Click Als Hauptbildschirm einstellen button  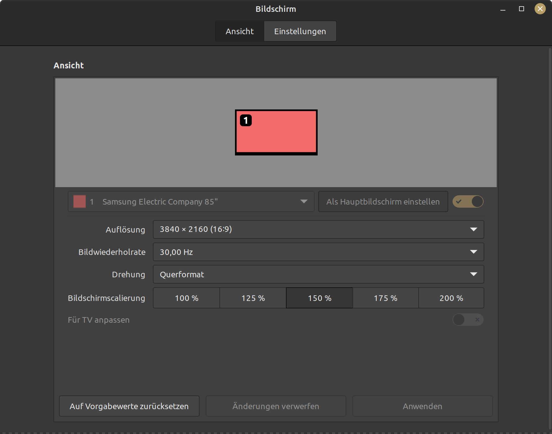pos(383,201)
